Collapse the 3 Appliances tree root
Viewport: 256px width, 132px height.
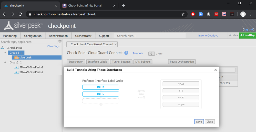(3, 48)
